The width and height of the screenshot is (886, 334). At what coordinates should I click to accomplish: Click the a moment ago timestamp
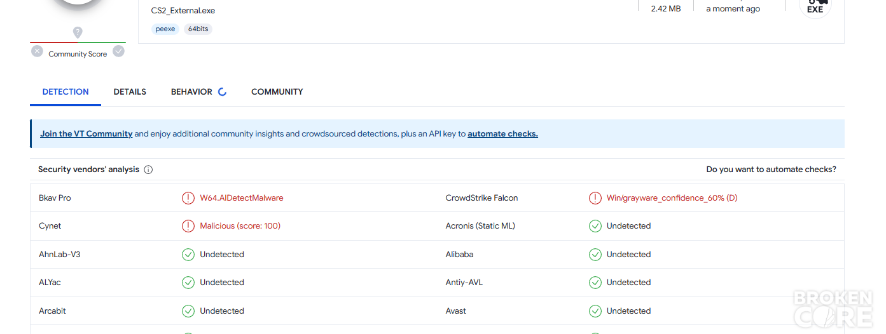coord(733,9)
